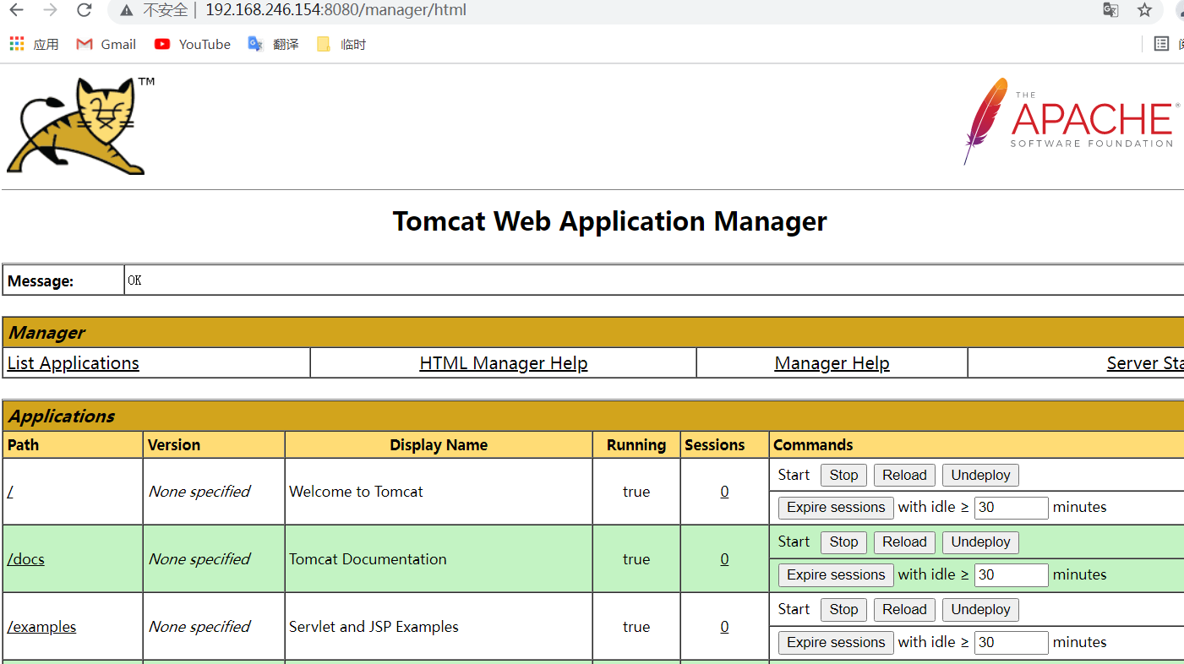Click the OK message text

(134, 280)
